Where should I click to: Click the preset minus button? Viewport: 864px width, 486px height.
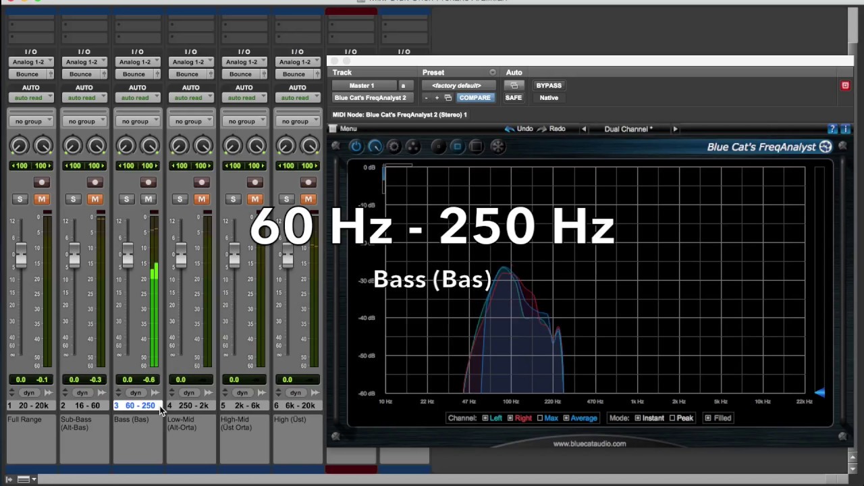click(x=426, y=98)
